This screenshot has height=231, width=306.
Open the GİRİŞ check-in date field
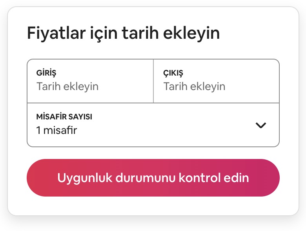(90, 81)
